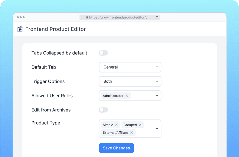The image size is (239, 157).
Task: Click the Product Type label
Action: (x=46, y=123)
